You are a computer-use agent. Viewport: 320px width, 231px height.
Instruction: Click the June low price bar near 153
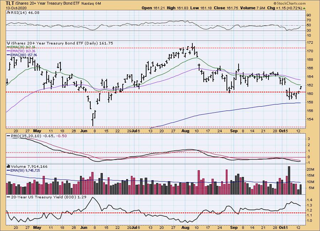pos(93,120)
